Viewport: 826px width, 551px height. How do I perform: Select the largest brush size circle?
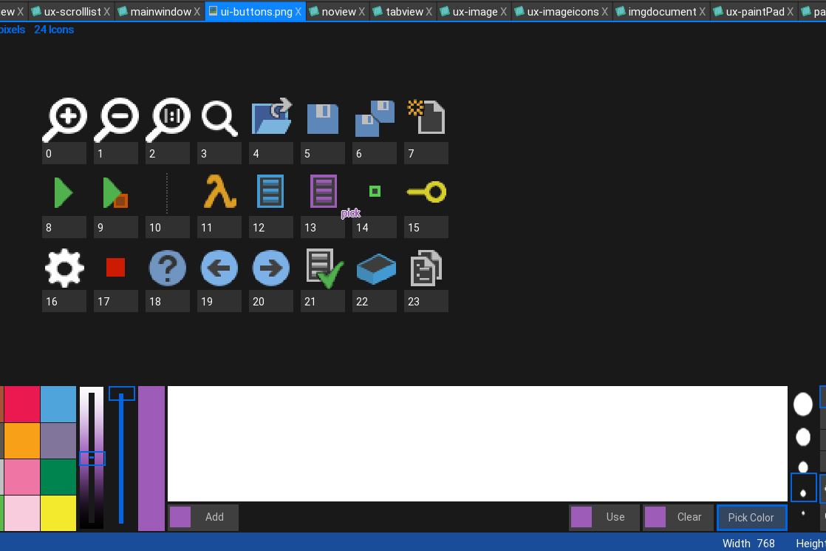click(x=803, y=404)
